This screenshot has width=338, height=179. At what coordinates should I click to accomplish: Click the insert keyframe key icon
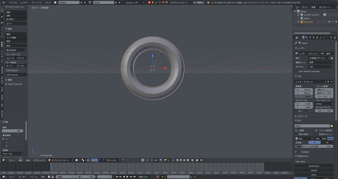192,177
